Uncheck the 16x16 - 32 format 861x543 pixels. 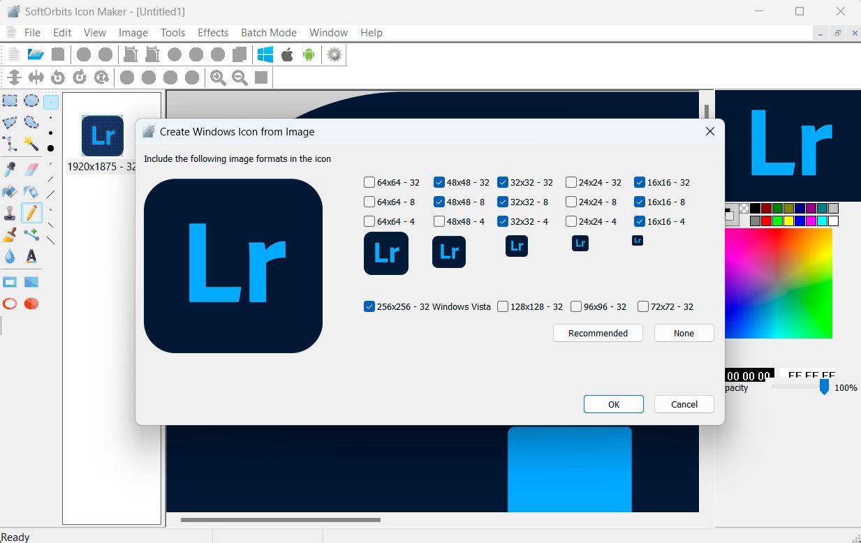coord(640,182)
